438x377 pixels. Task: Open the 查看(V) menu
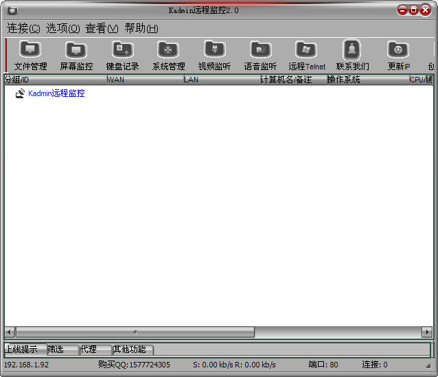(x=102, y=28)
